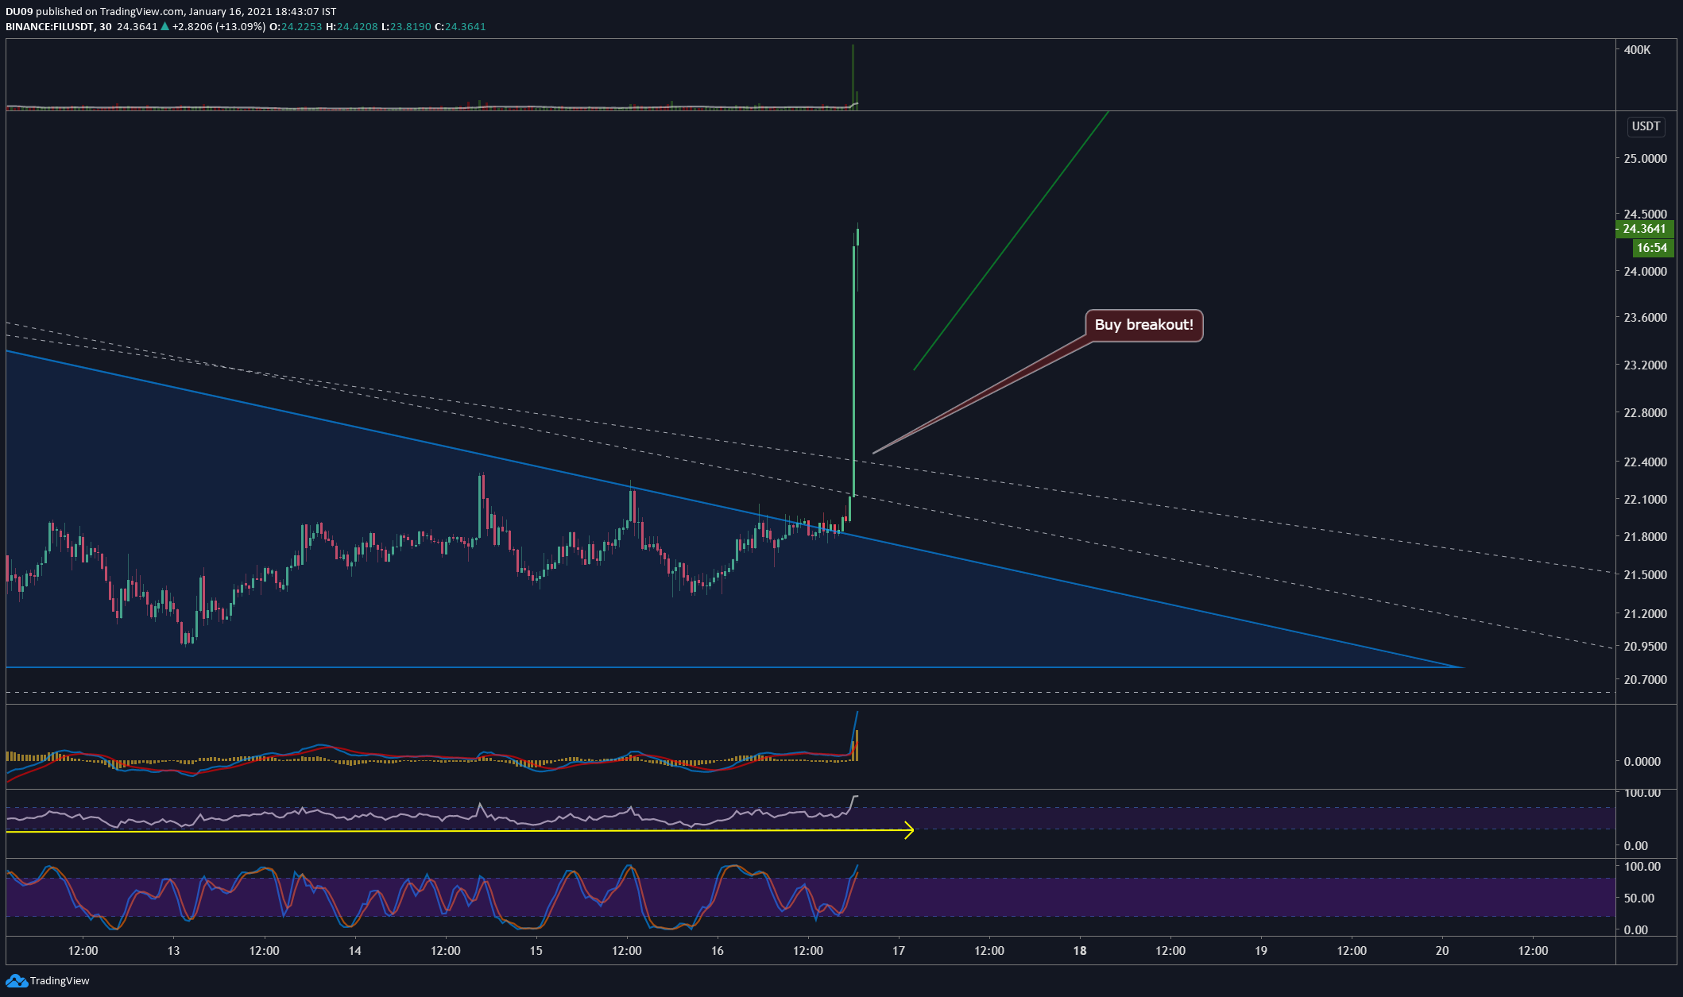Click the 23.6000 price axis label
1683x997 pixels.
pyautogui.click(x=1646, y=318)
